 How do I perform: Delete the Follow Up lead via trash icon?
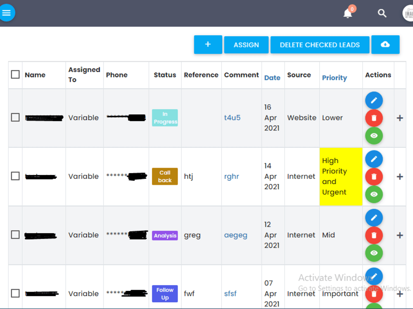[374, 294]
